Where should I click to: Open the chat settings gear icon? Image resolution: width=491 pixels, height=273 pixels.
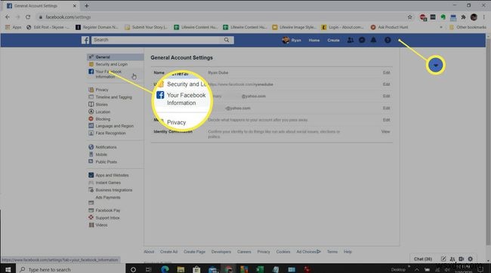[471, 259]
